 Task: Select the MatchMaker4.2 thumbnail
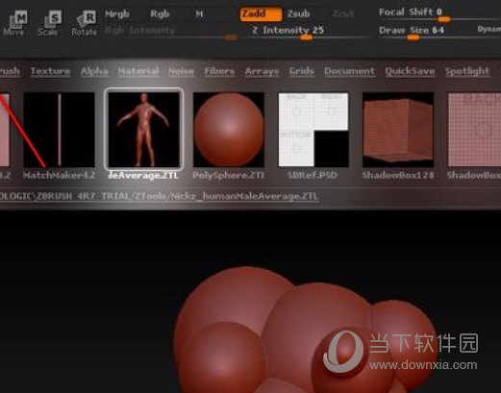pyautogui.click(x=59, y=130)
